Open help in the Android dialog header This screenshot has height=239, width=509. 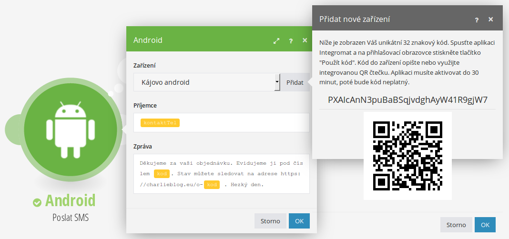(291, 40)
